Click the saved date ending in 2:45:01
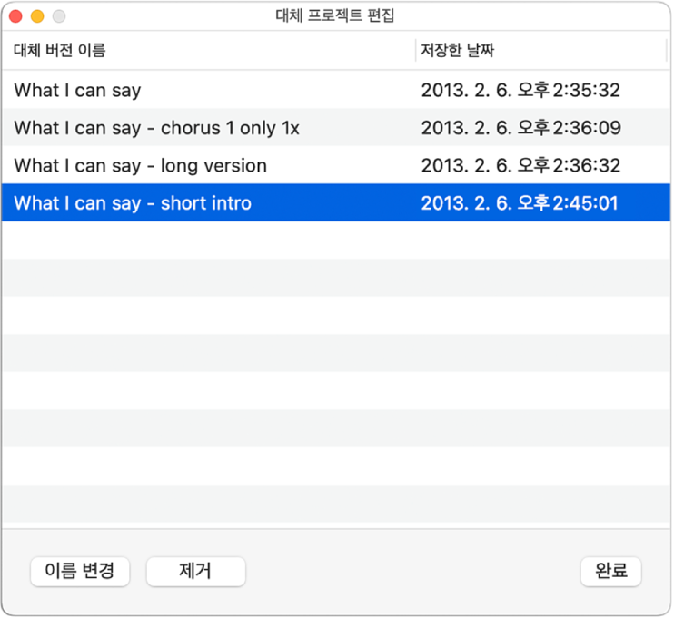Image resolution: width=674 pixels, height=618 pixels. click(520, 203)
